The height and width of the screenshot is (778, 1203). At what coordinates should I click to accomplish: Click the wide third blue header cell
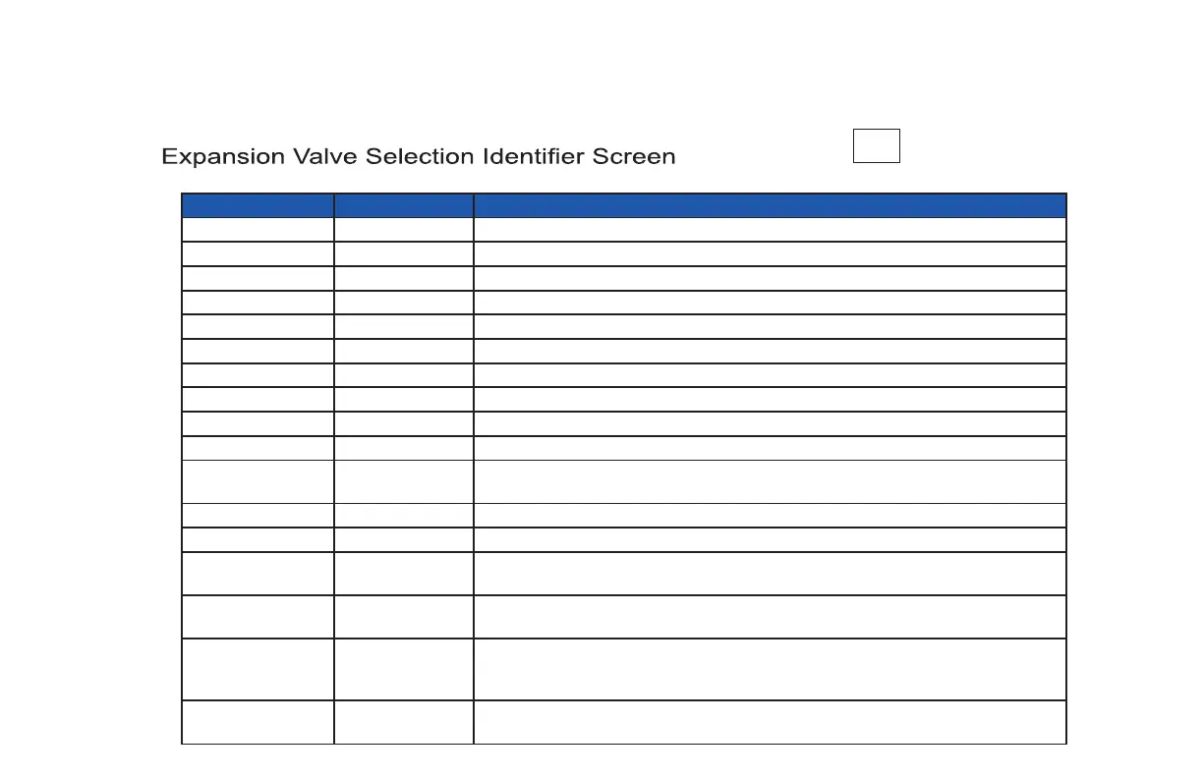click(770, 205)
